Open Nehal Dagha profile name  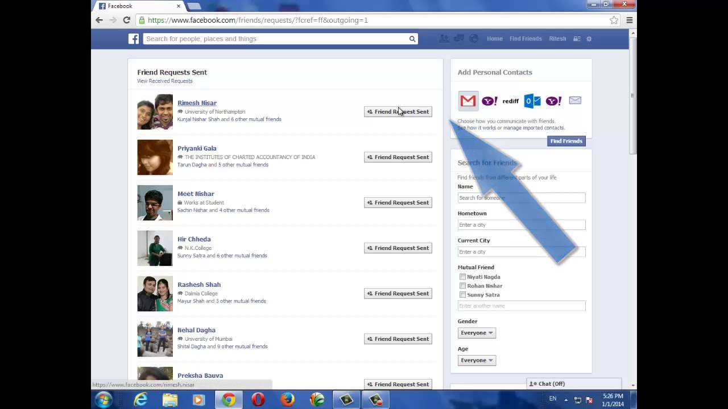pyautogui.click(x=196, y=330)
